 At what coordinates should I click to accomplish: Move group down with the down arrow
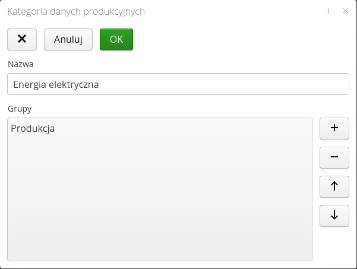334,215
